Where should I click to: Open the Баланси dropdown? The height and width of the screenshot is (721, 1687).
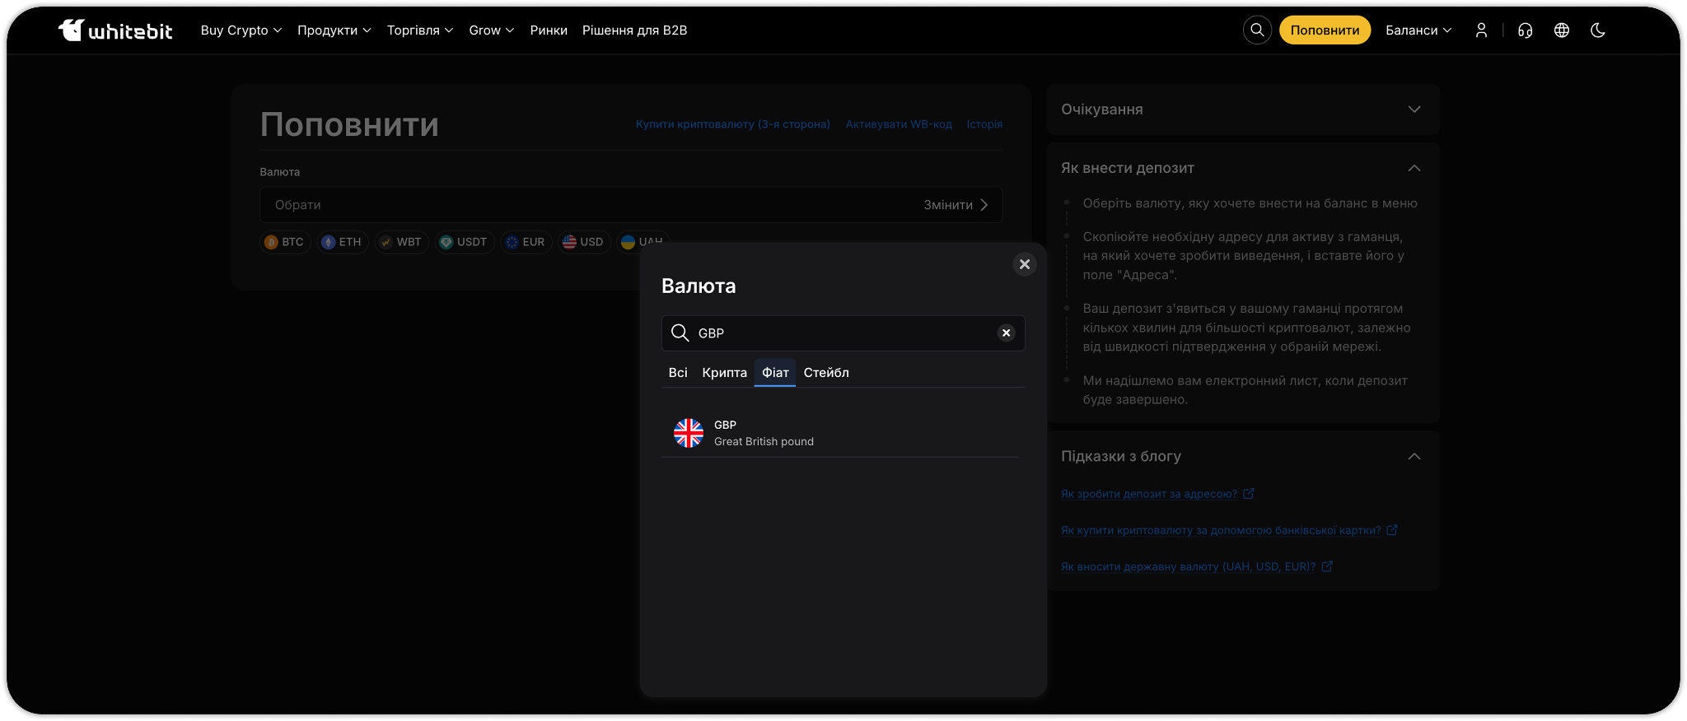click(1418, 30)
